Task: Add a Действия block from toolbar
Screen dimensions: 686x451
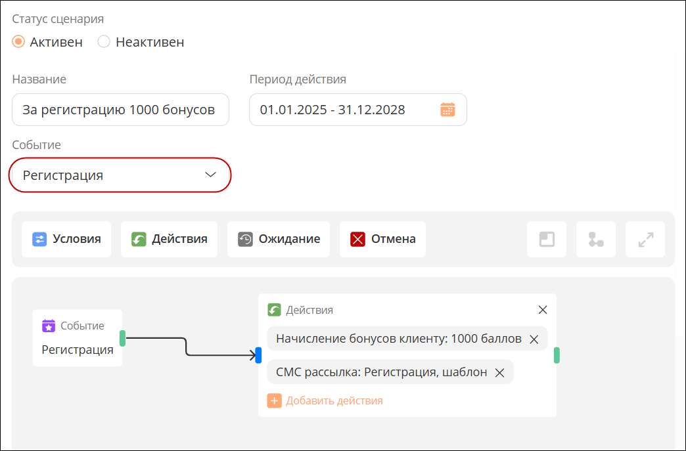Action: [x=169, y=239]
